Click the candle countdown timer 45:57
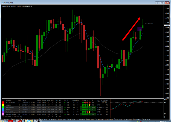 point(149,24)
